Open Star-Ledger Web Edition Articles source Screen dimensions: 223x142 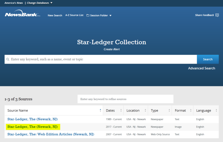pyautogui.click(x=51, y=134)
